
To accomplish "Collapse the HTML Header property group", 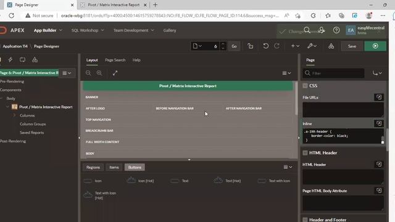I will pyautogui.click(x=305, y=153).
